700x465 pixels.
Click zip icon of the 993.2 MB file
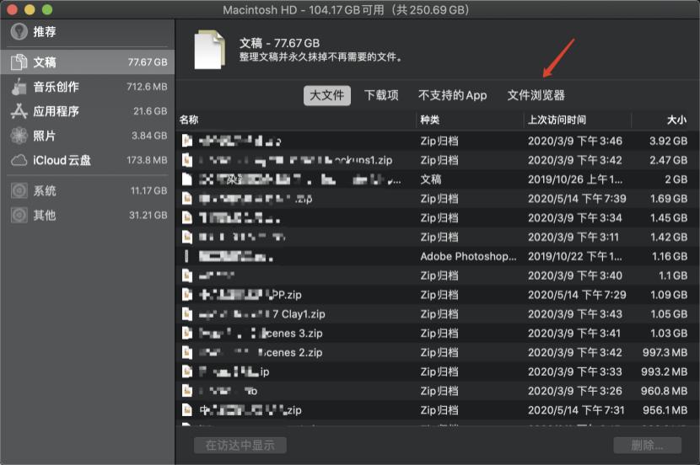coord(187,371)
